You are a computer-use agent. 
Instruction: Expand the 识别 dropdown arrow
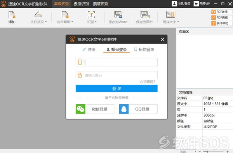coord(96,22)
